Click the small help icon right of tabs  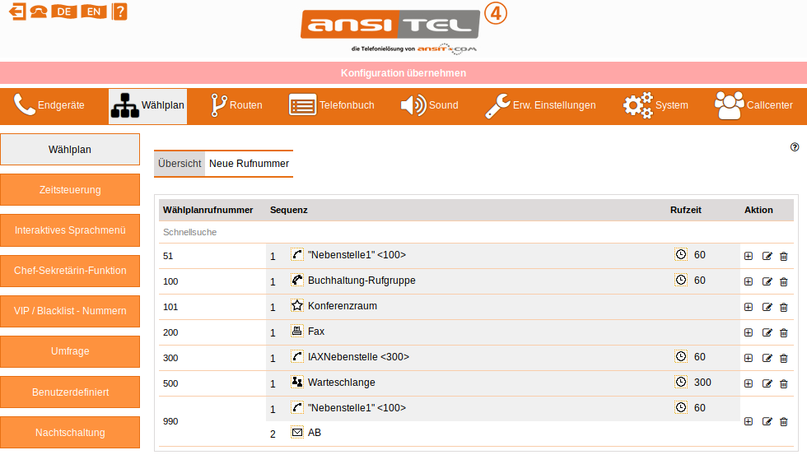click(x=795, y=147)
